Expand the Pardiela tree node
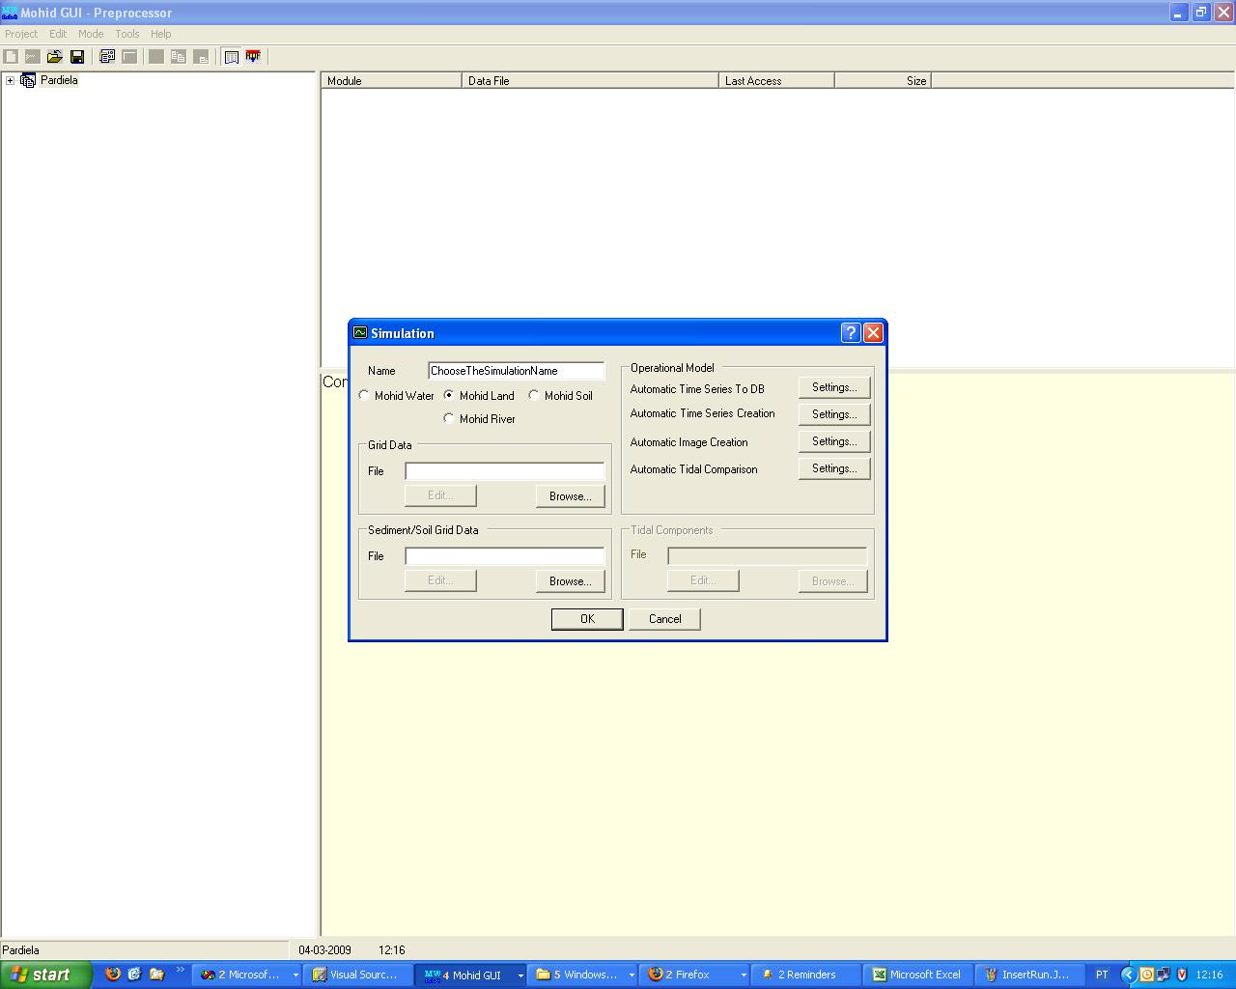1236x989 pixels. pyautogui.click(x=10, y=80)
